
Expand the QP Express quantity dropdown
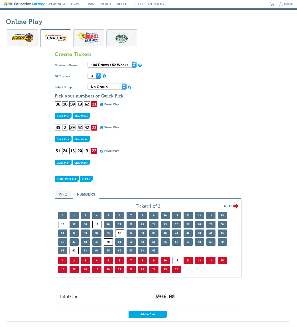click(x=94, y=76)
